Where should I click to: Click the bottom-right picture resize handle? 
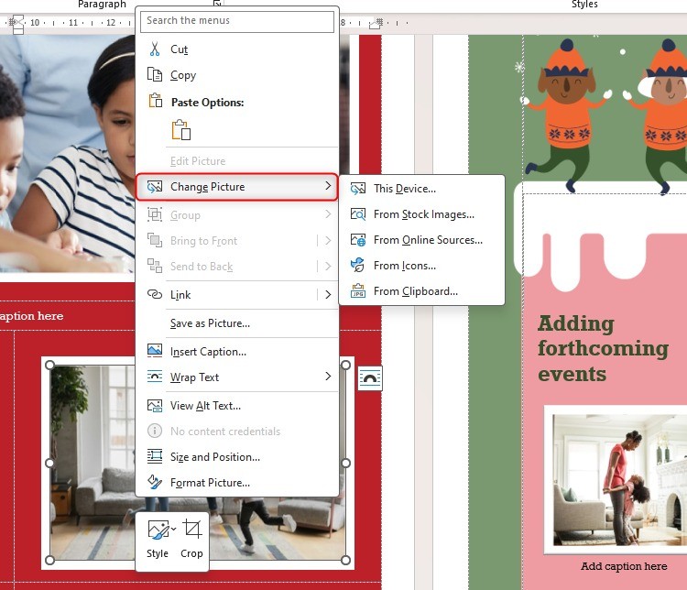[x=345, y=560]
